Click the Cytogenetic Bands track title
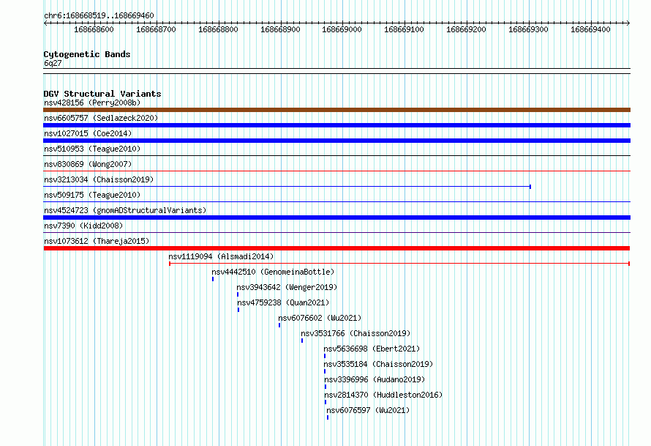The image size is (651, 446). click(87, 54)
